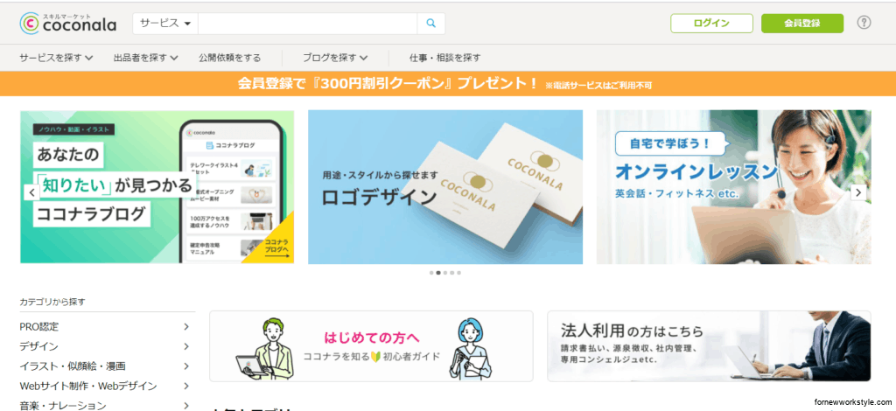Open サービスを探す dropdown menu
896x411 pixels.
point(56,58)
